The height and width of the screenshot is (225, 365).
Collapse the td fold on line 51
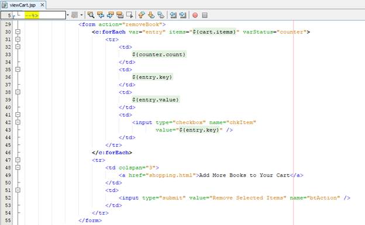tap(18, 190)
